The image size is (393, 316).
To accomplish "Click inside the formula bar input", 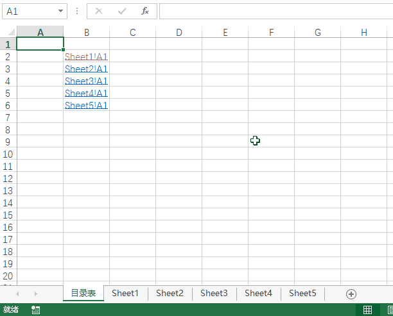I will (270, 11).
